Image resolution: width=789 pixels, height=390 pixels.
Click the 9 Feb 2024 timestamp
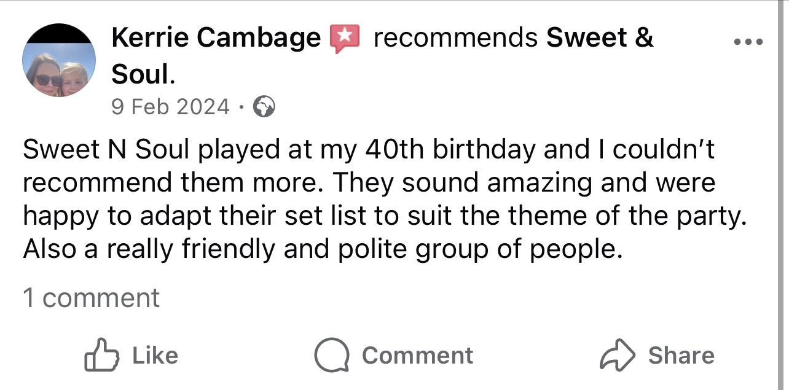tap(170, 107)
